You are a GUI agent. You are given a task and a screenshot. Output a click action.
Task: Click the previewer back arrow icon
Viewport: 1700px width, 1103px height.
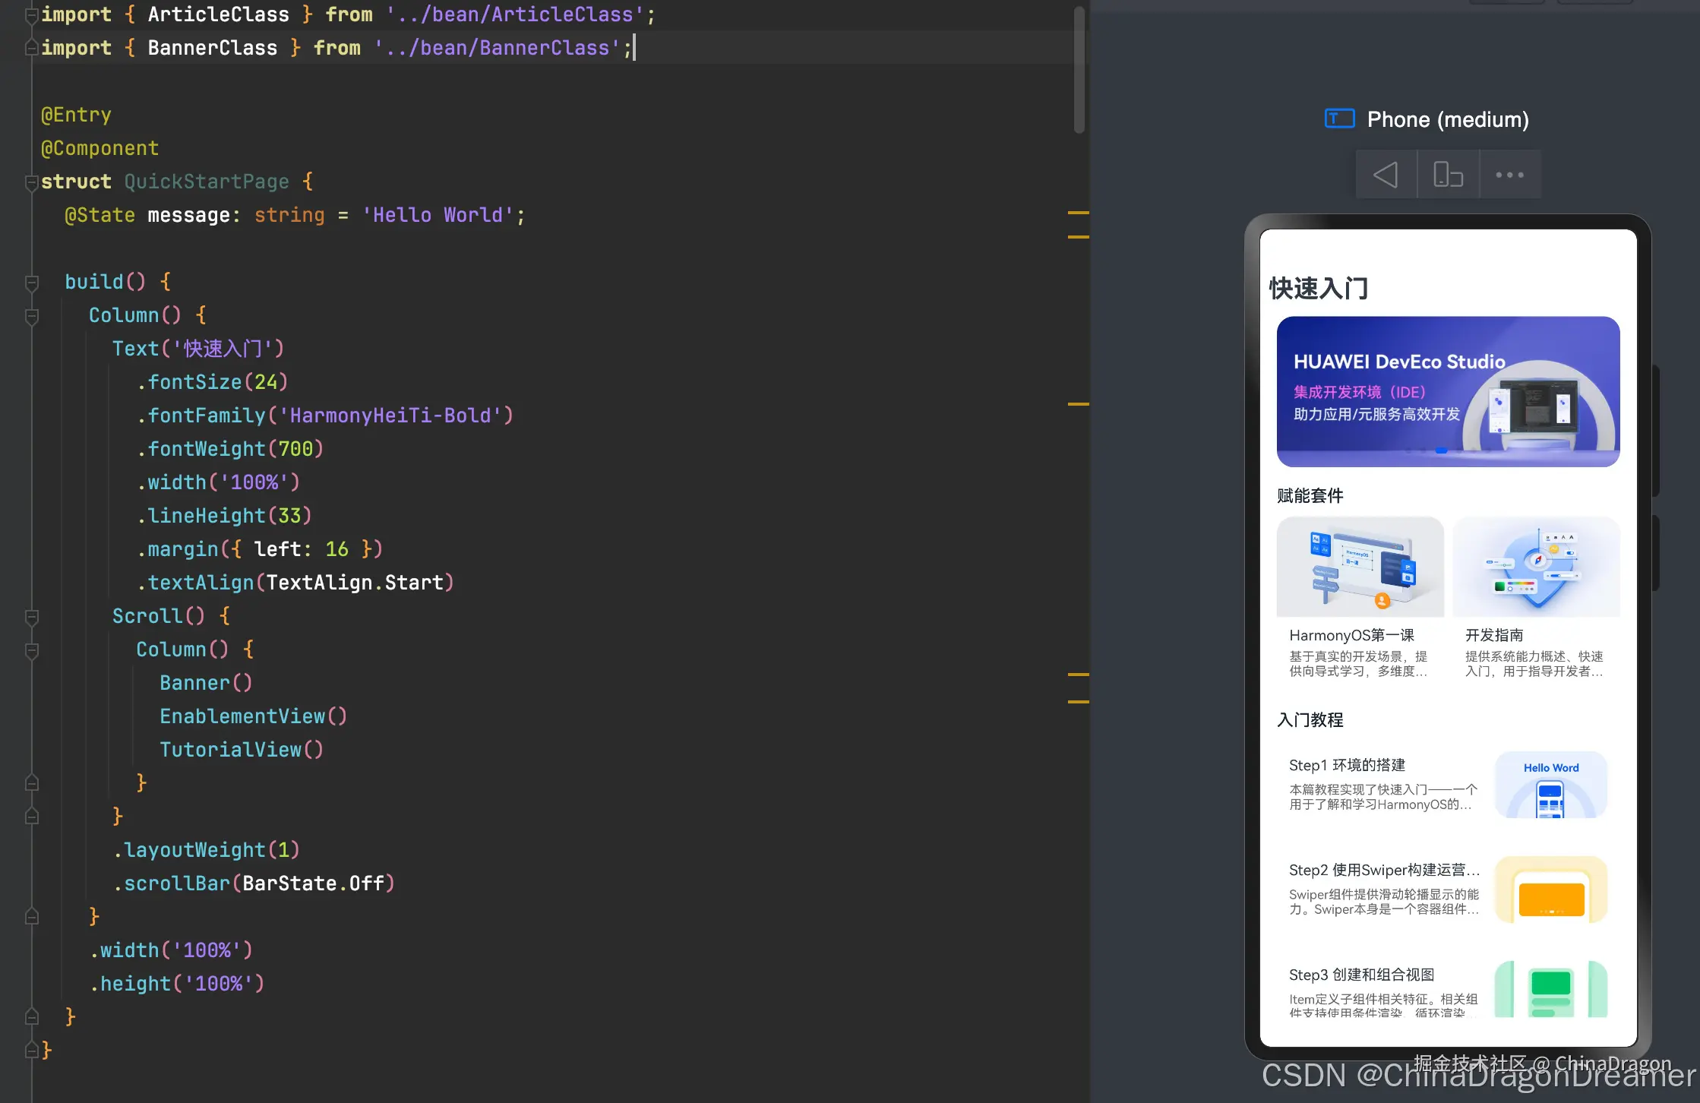coord(1386,175)
